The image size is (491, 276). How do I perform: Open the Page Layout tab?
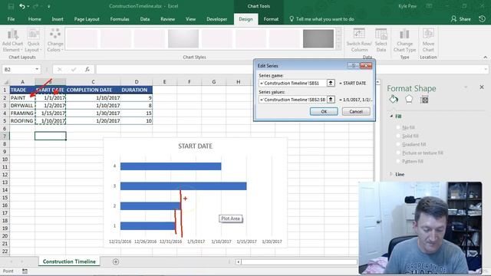(x=87, y=19)
